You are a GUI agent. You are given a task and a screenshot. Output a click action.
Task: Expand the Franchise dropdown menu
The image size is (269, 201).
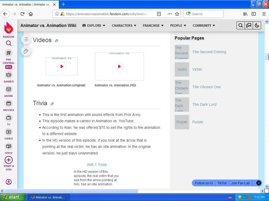pyautogui.click(x=153, y=25)
